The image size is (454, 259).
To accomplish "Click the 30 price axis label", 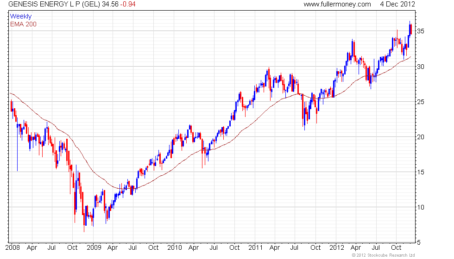I will [x=421, y=67].
